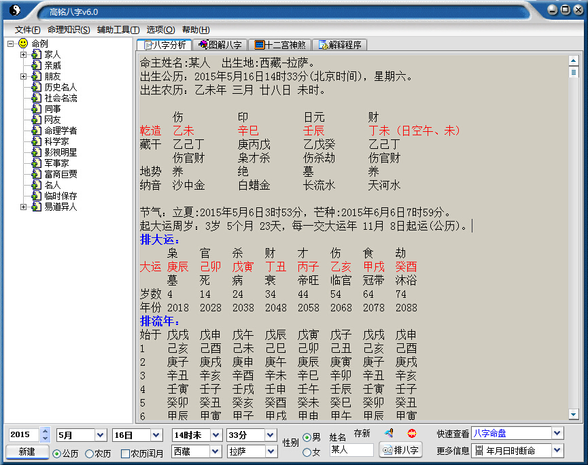Click the scrollbar up arrow
588x465 pixels.
[573, 61]
